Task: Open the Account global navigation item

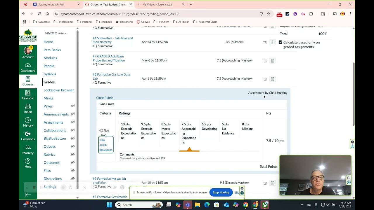Action: coord(28,52)
